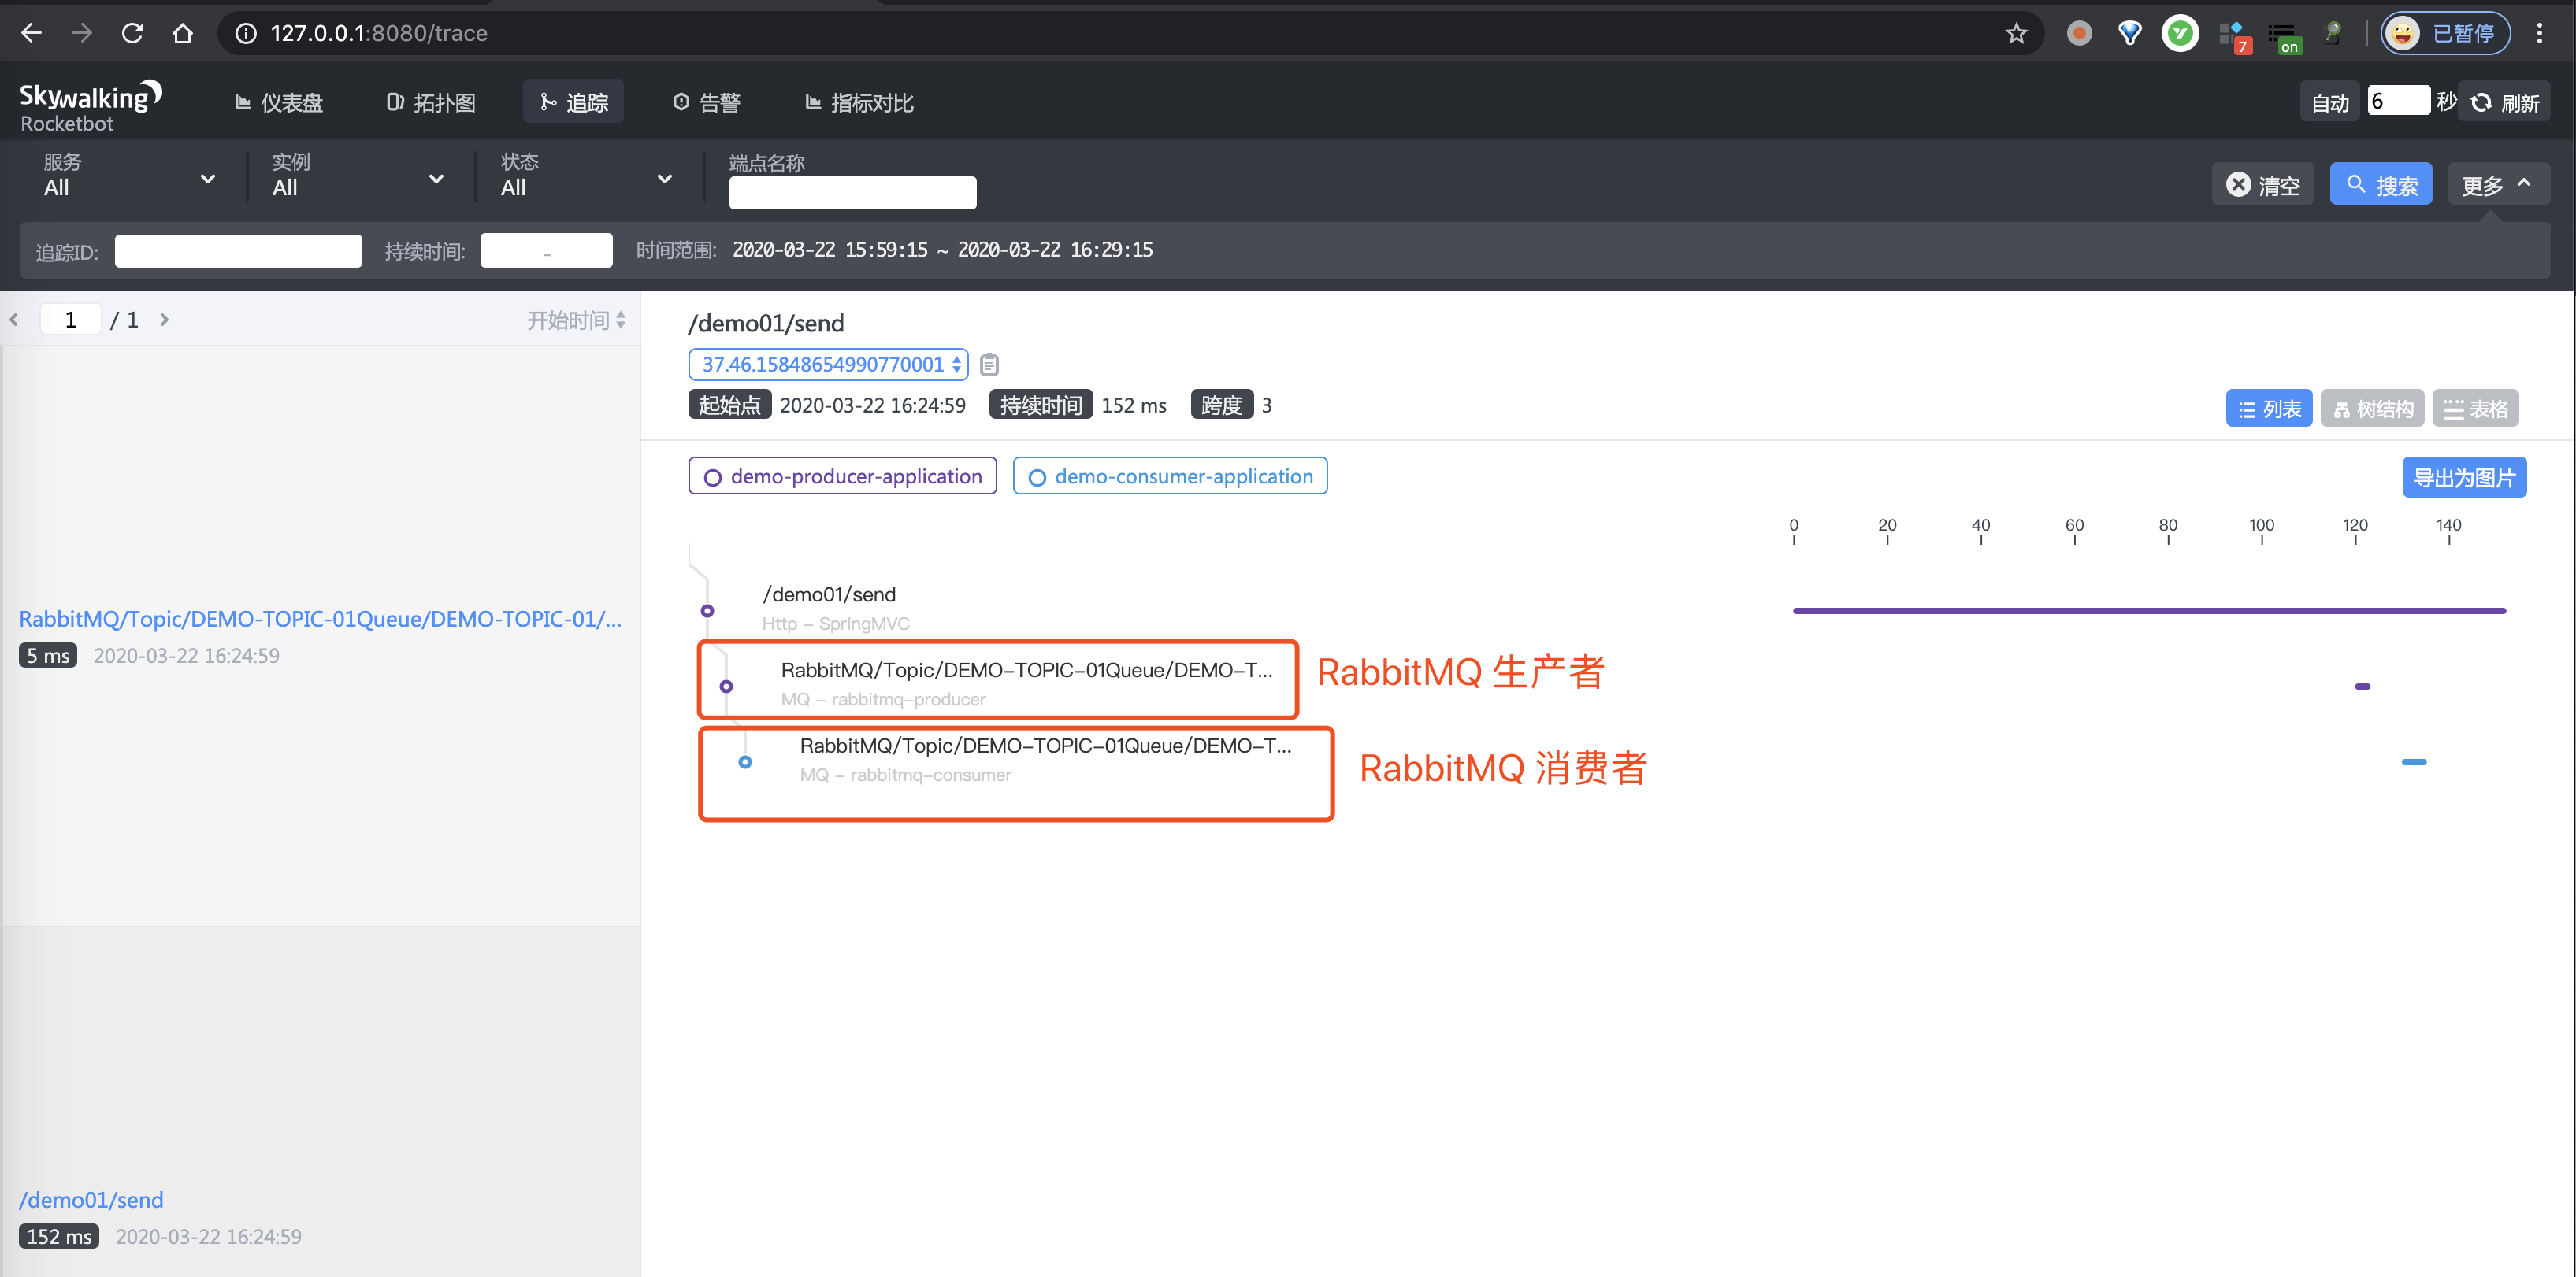Switch to 树结构 tree view

[2371, 409]
